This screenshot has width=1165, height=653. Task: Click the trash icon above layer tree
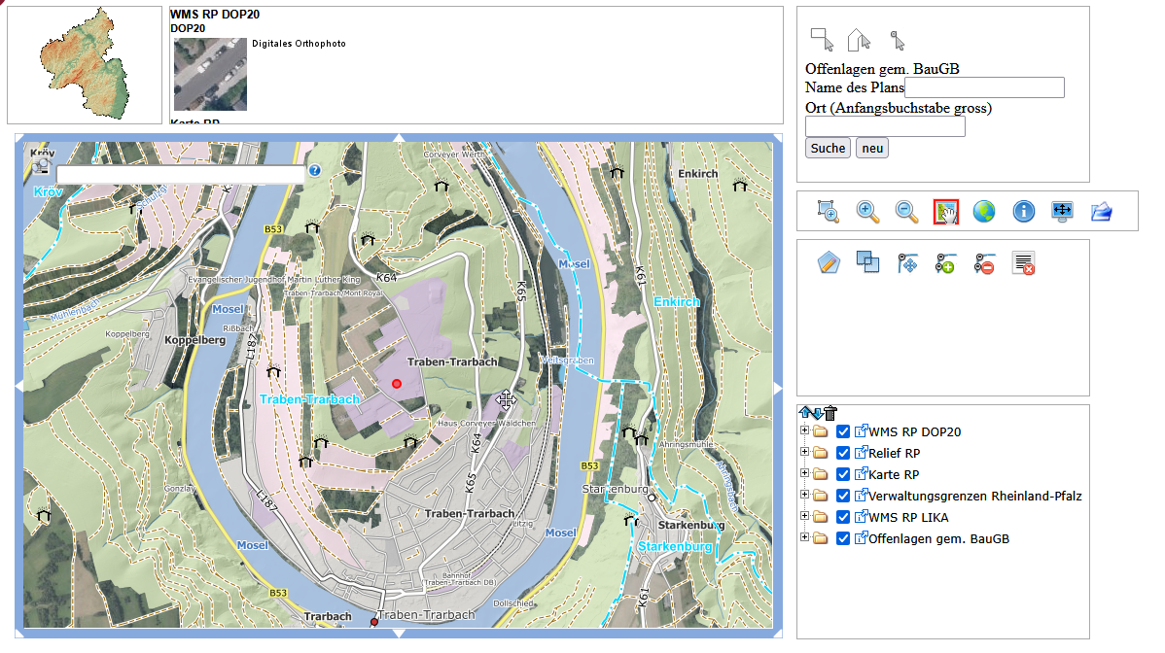coord(830,414)
